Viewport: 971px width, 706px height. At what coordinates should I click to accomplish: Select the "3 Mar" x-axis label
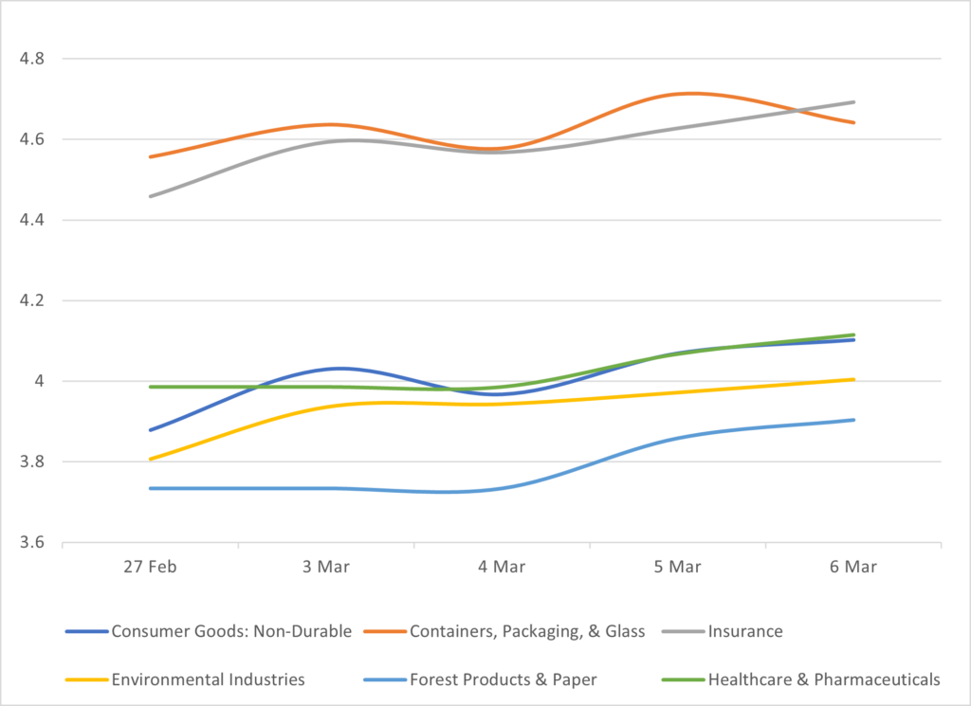point(325,567)
